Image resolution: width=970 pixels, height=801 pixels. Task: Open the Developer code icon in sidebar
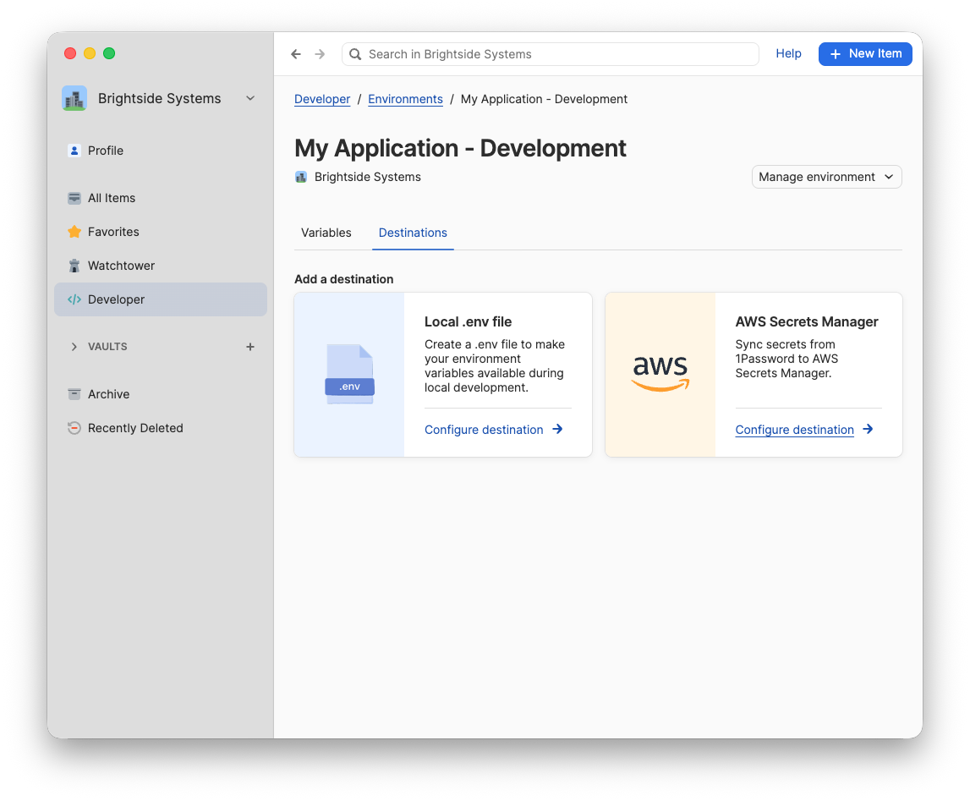[x=74, y=299]
